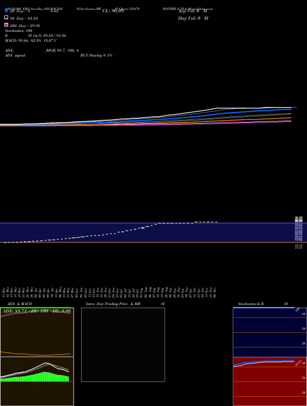
Task: Click the 'Stochastics & R' panel title
Action: point(251,304)
